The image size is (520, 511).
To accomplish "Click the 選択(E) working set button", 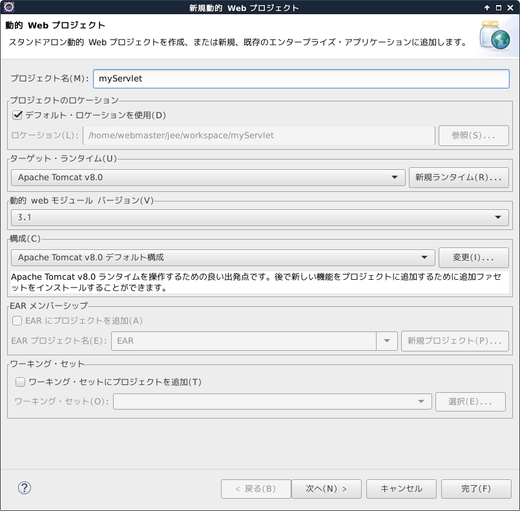I will point(470,402).
